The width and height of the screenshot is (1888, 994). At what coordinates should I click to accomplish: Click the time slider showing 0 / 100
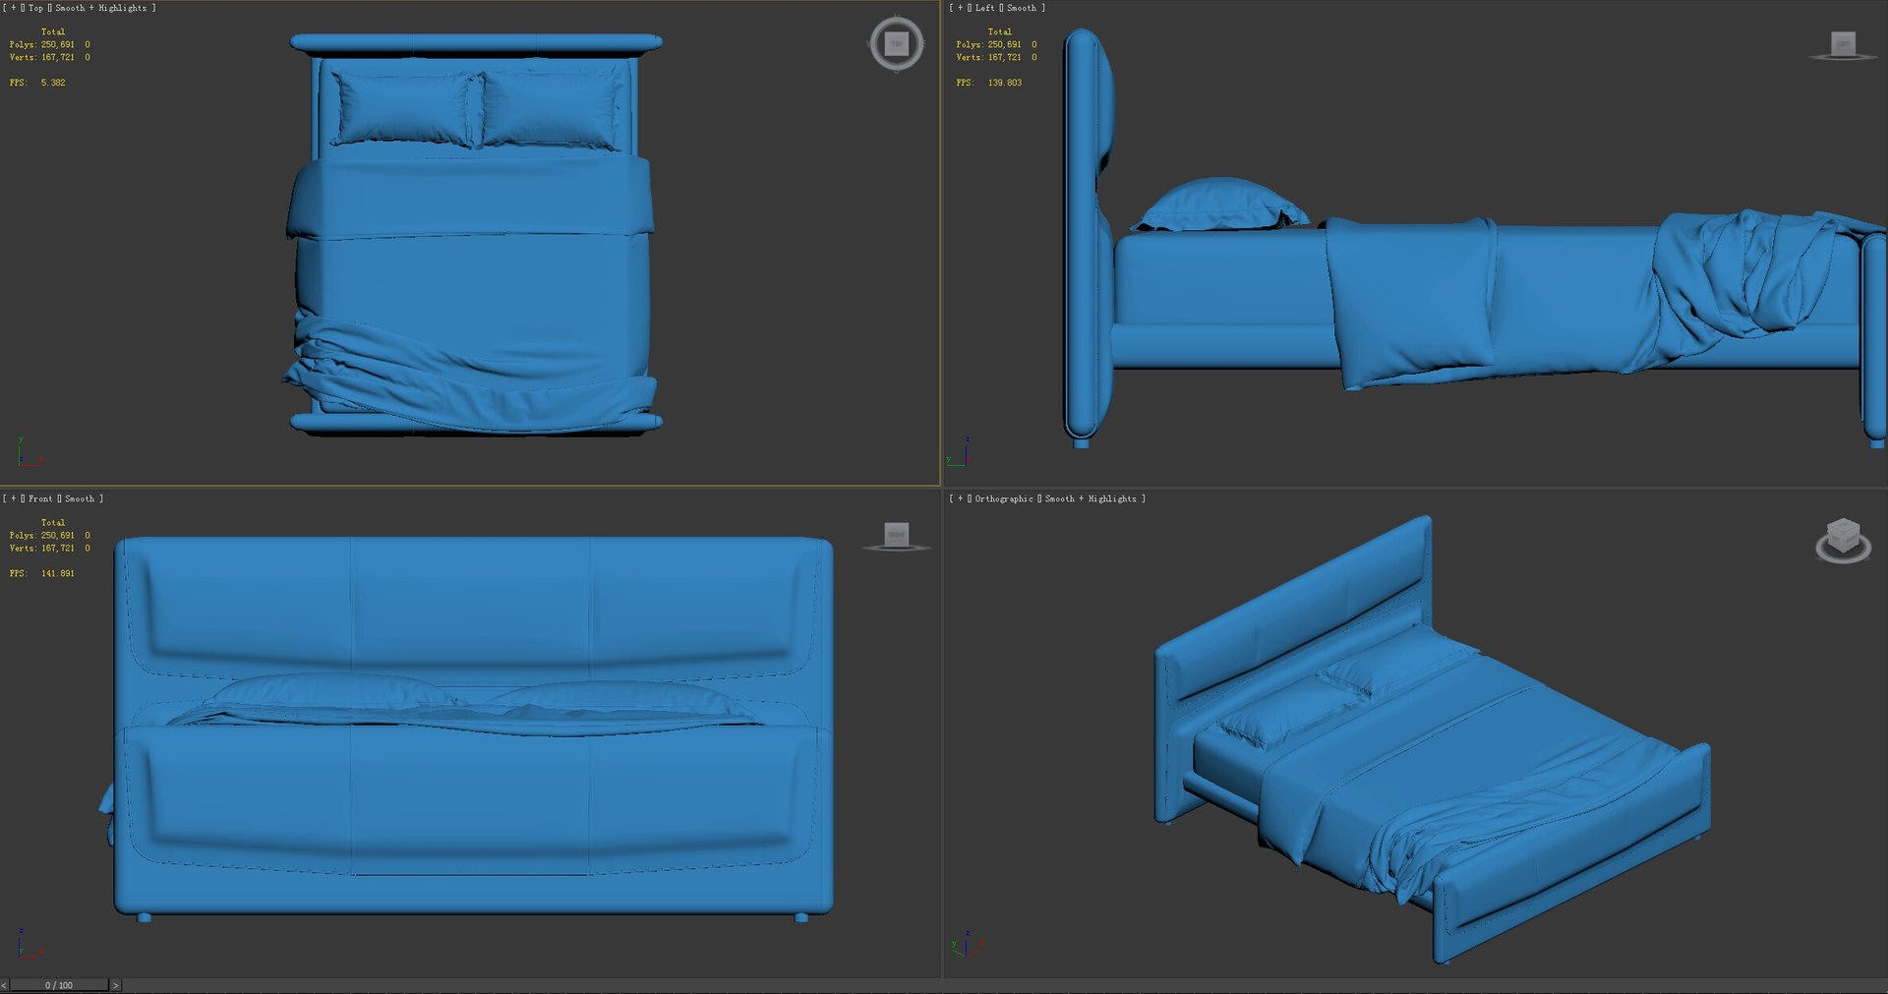coord(59,985)
